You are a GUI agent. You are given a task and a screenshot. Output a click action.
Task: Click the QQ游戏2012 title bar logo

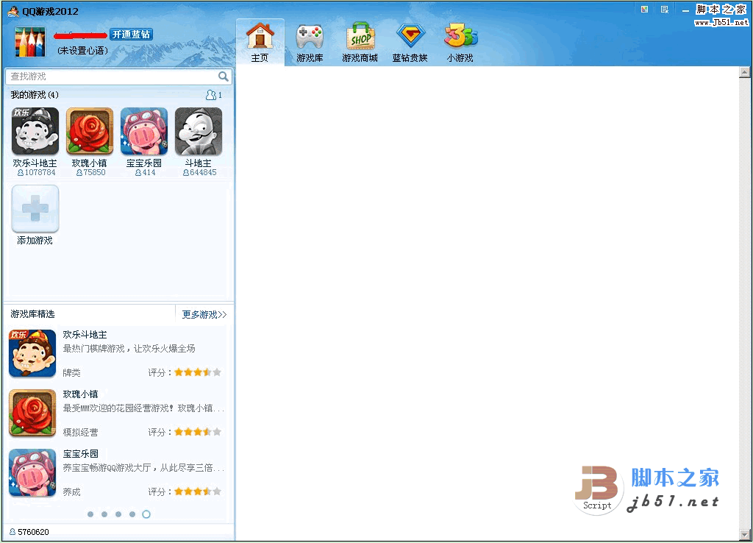13,11
